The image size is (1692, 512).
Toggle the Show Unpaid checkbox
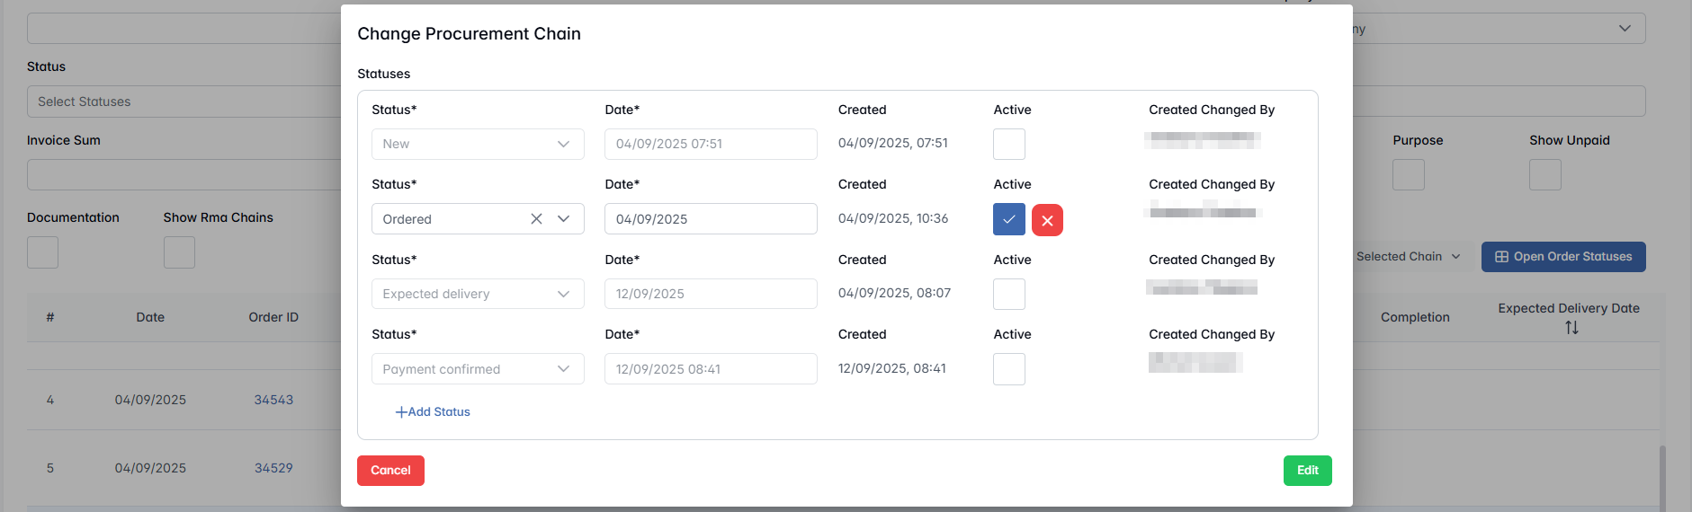1544,174
